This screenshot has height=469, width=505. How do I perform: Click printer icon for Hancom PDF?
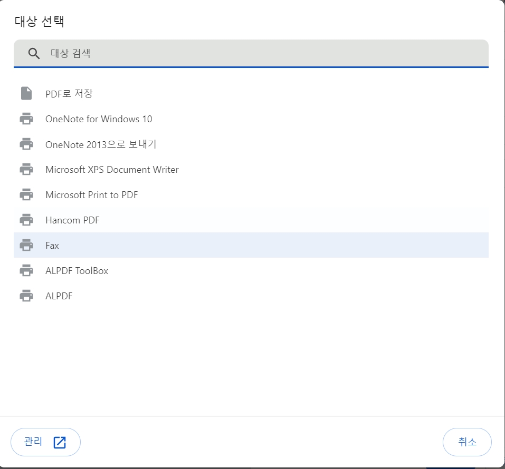[x=26, y=220]
